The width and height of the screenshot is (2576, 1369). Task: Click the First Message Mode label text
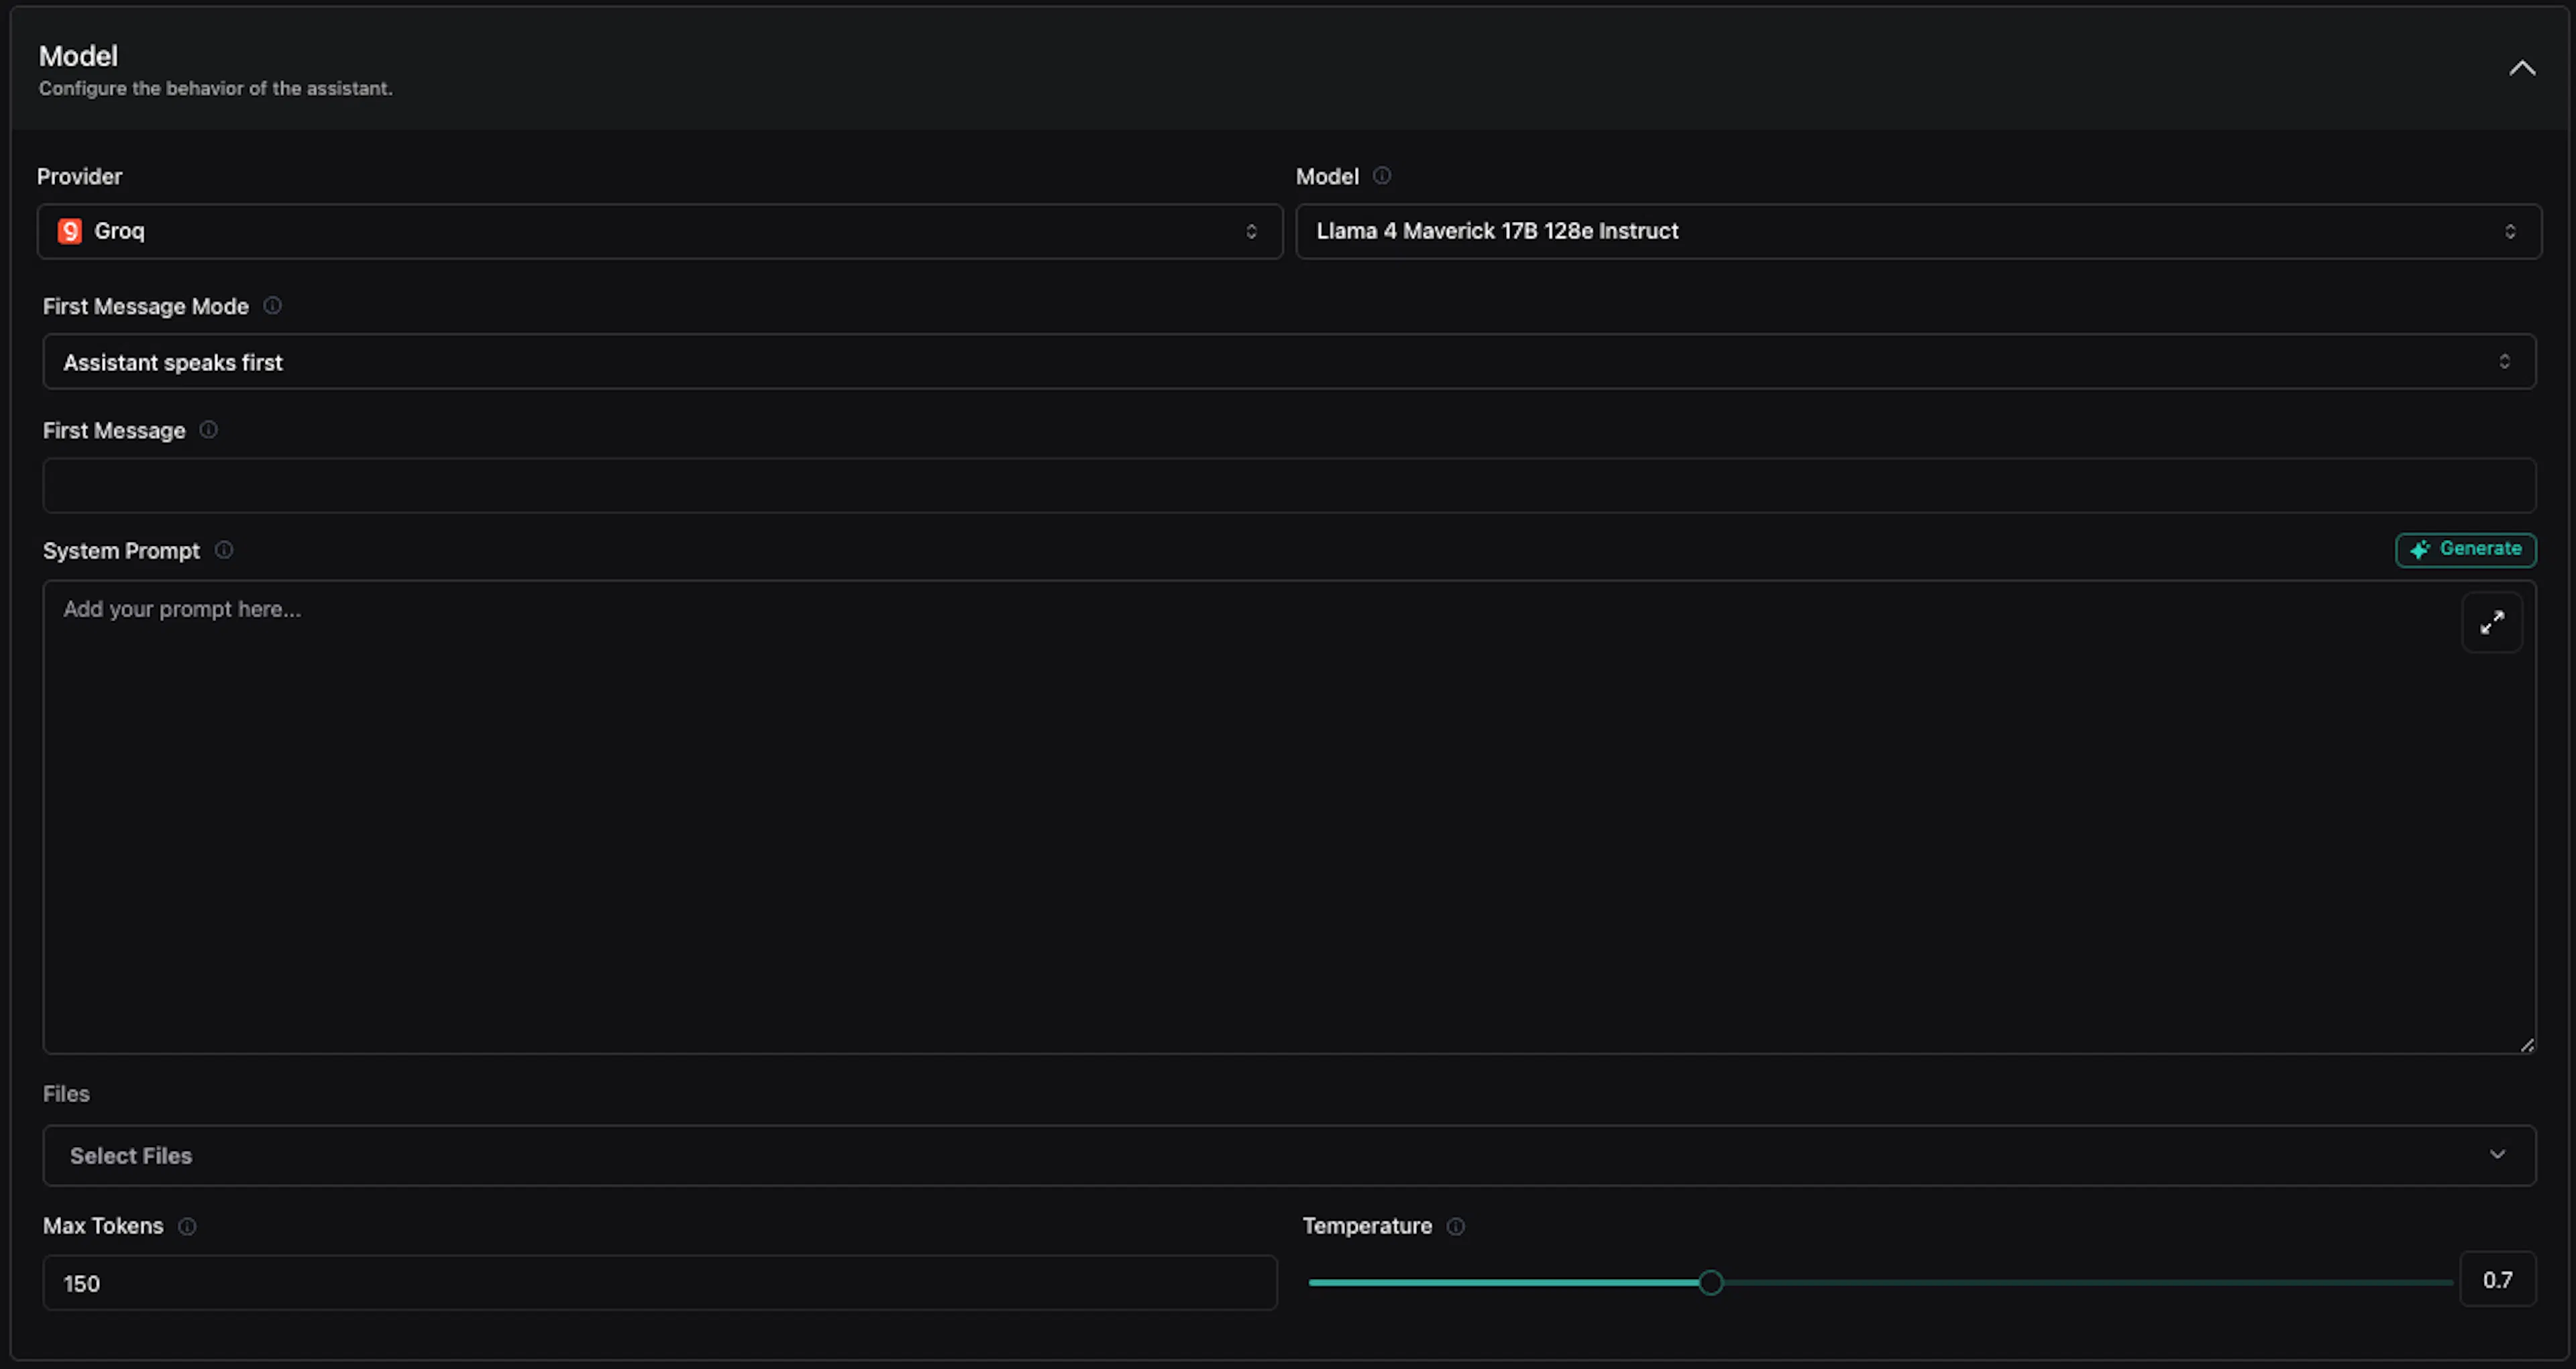tap(146, 306)
